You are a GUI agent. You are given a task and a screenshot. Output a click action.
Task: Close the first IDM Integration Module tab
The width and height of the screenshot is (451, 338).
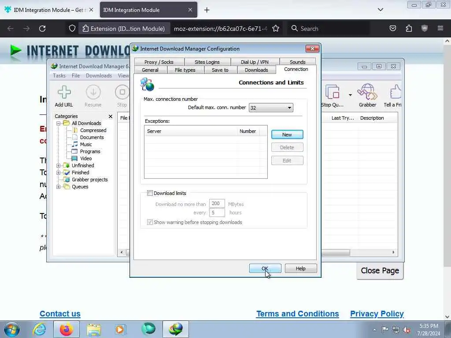click(x=91, y=10)
